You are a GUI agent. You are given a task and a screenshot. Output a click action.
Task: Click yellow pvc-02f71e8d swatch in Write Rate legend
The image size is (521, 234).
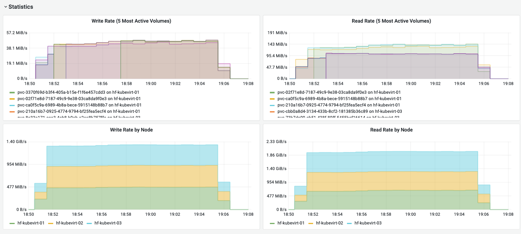12,99
